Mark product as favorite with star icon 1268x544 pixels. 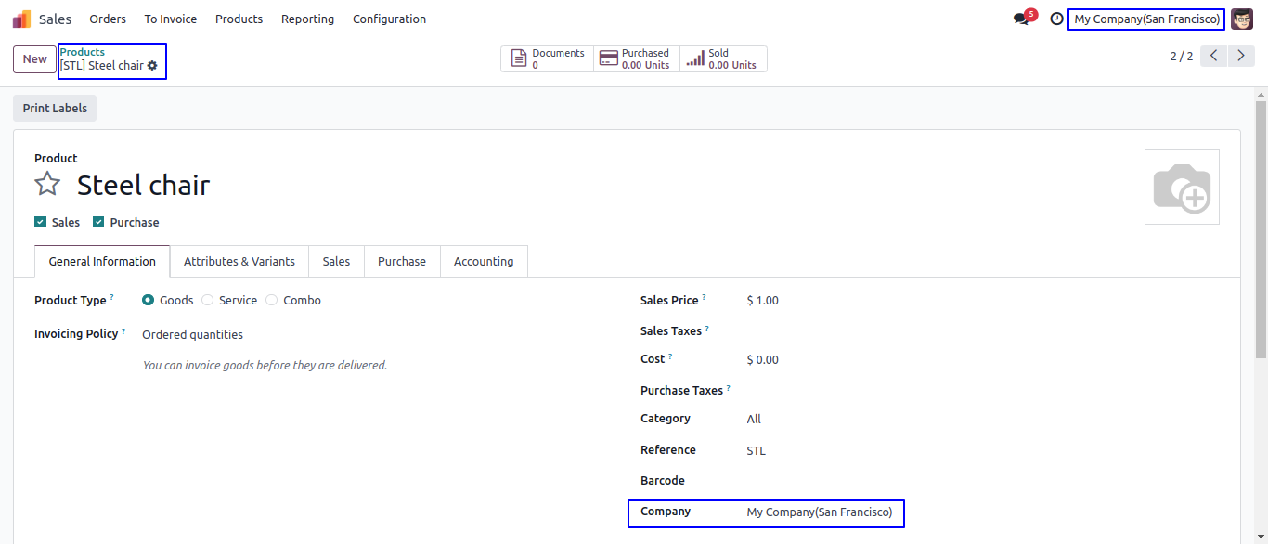point(47,184)
